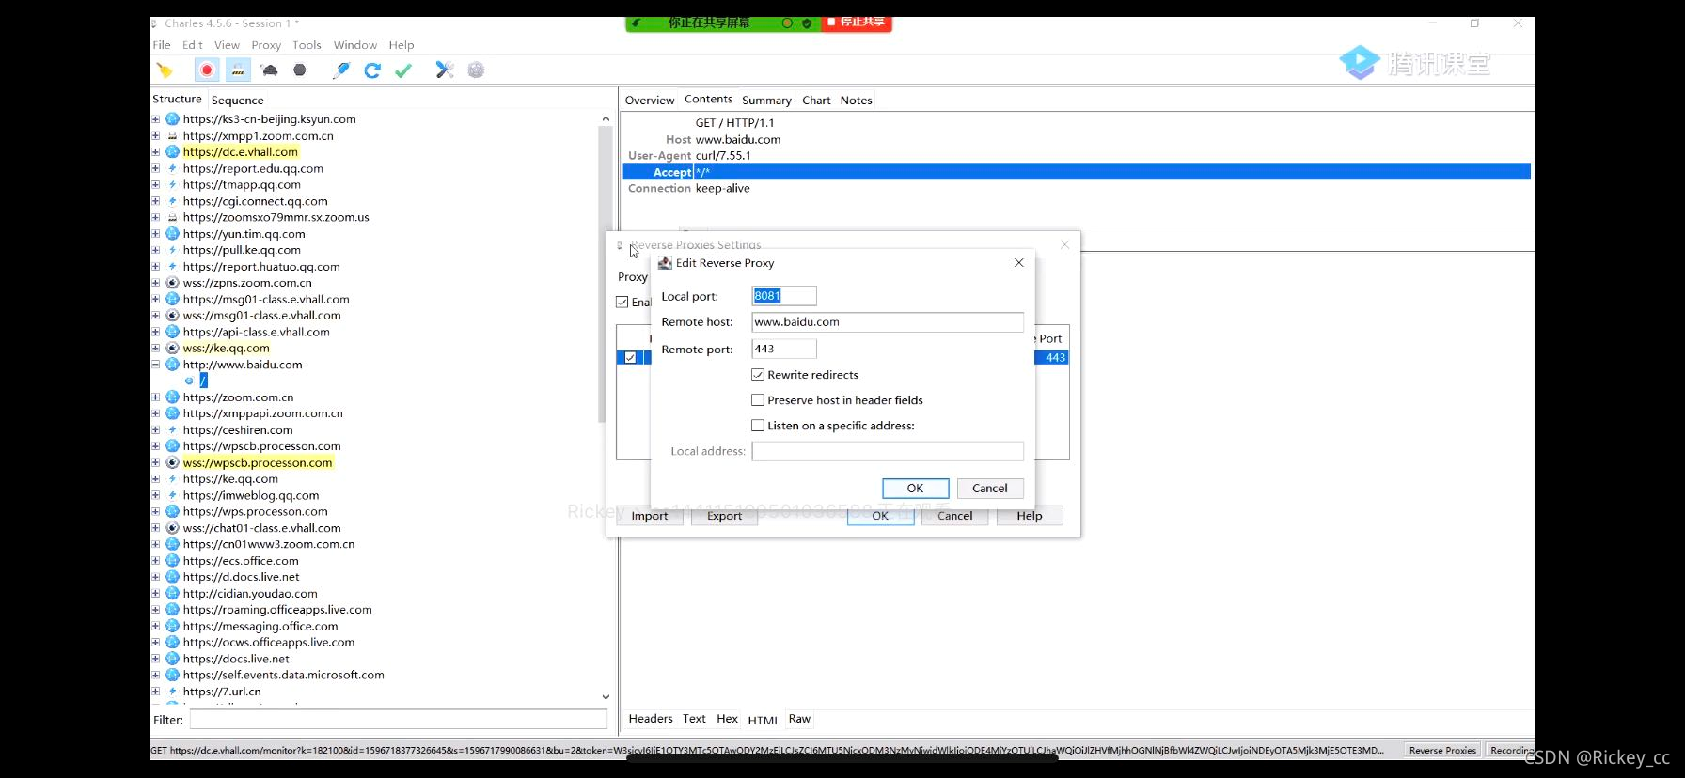Open Settings via the gear icon
1685x778 pixels.
[x=476, y=70]
